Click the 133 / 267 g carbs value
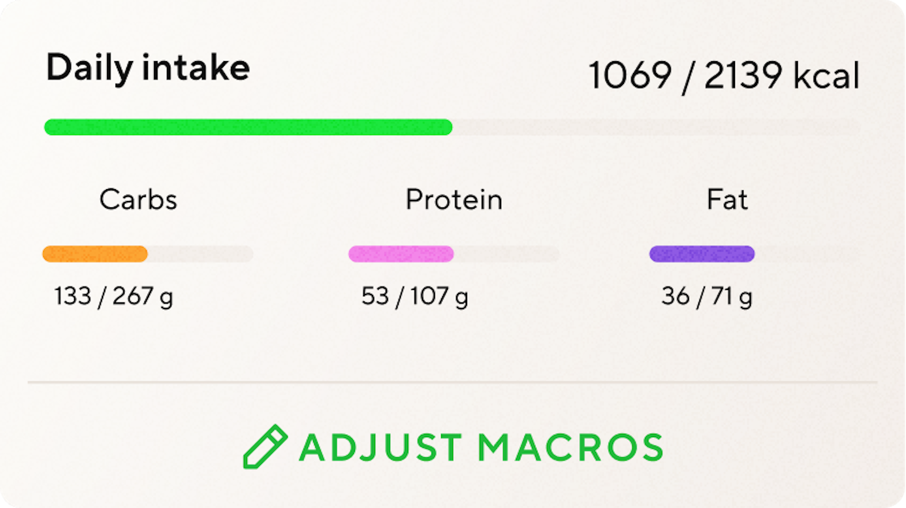 [x=113, y=296]
